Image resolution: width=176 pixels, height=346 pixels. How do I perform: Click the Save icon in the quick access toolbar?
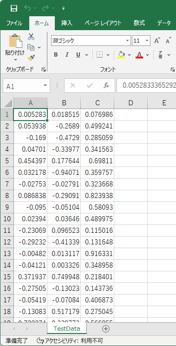click(14, 8)
